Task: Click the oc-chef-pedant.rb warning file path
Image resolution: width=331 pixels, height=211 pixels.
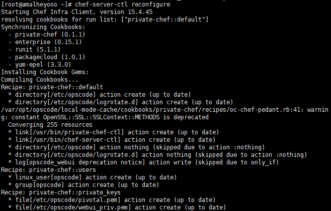Action: coord(151,110)
